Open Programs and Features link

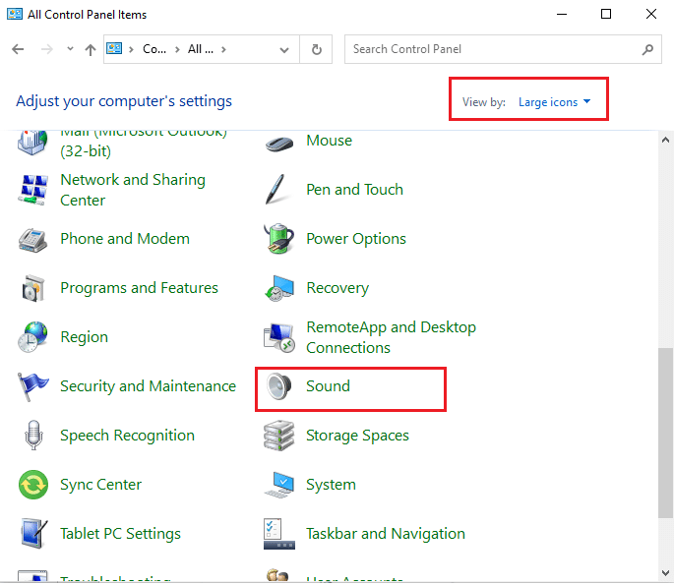pyautogui.click(x=139, y=288)
